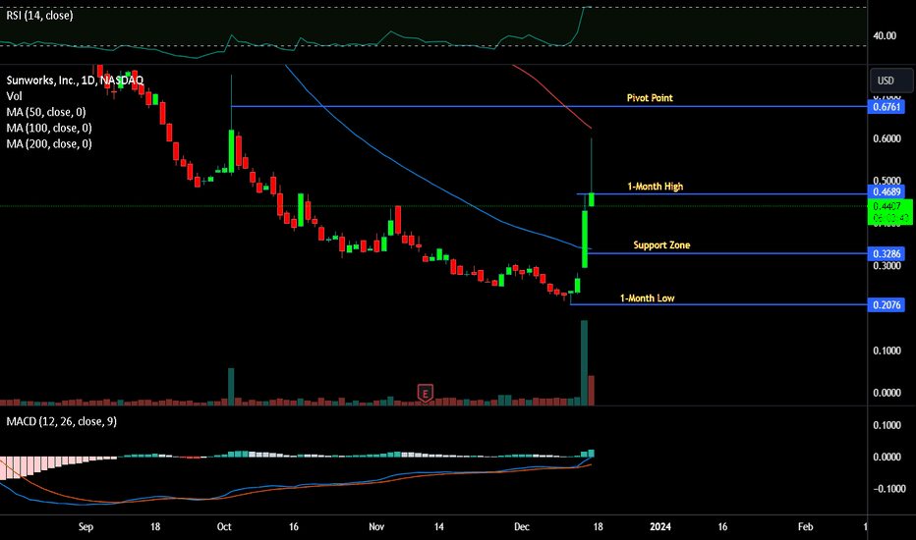The height and width of the screenshot is (540, 916).
Task: Click the 0.3286 price tag
Action: [887, 253]
